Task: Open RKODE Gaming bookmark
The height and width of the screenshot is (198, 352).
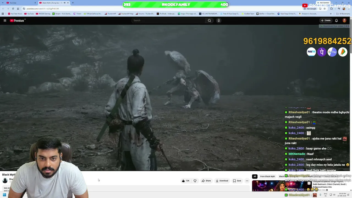Action: (x=43, y=14)
